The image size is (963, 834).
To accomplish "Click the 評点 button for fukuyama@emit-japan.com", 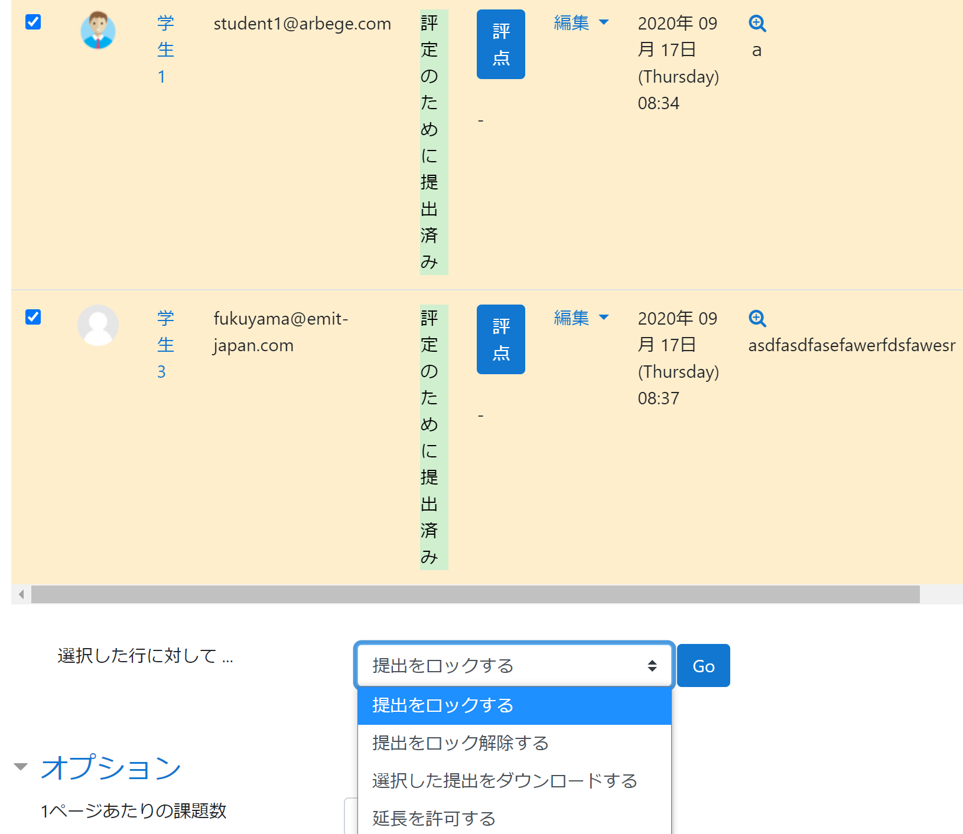I will click(x=501, y=339).
